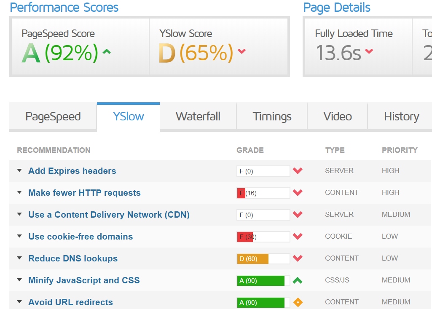
Task: Switch to the PageSpeed tab
Action: point(53,117)
